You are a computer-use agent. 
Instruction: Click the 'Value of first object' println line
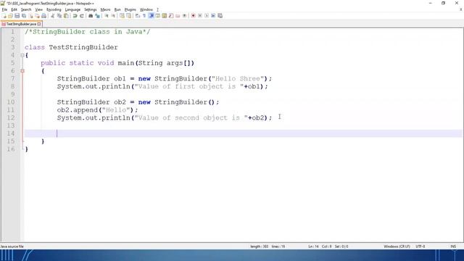(162, 86)
